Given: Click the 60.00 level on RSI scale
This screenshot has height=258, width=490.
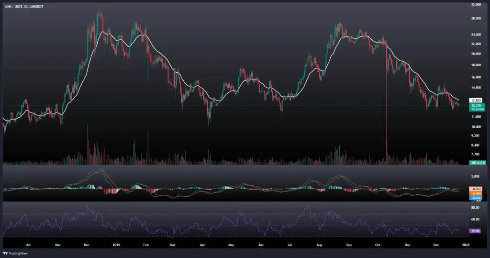Looking at the screenshot, I should pyautogui.click(x=475, y=219).
